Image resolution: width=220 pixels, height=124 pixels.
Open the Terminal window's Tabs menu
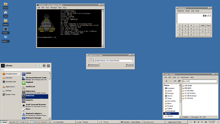pyautogui.click(x=60, y=8)
